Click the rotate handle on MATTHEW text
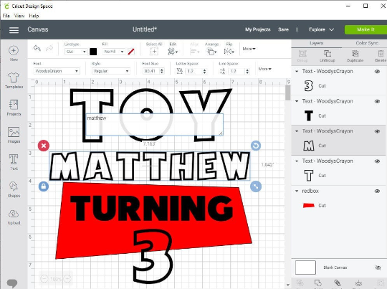Screen dimensions: 387x289 (x=256, y=146)
